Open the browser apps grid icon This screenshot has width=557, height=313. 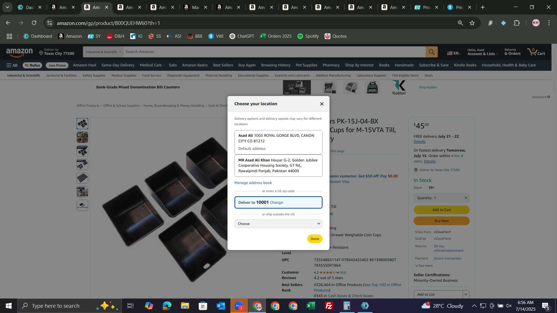pos(9,36)
